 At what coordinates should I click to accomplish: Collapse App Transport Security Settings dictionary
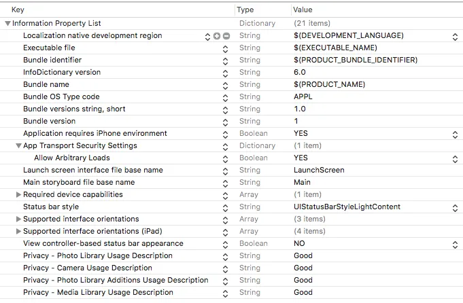(18, 146)
